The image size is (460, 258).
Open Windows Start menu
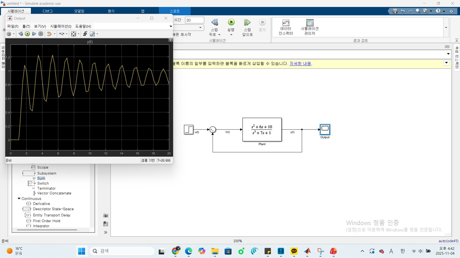tap(82, 251)
